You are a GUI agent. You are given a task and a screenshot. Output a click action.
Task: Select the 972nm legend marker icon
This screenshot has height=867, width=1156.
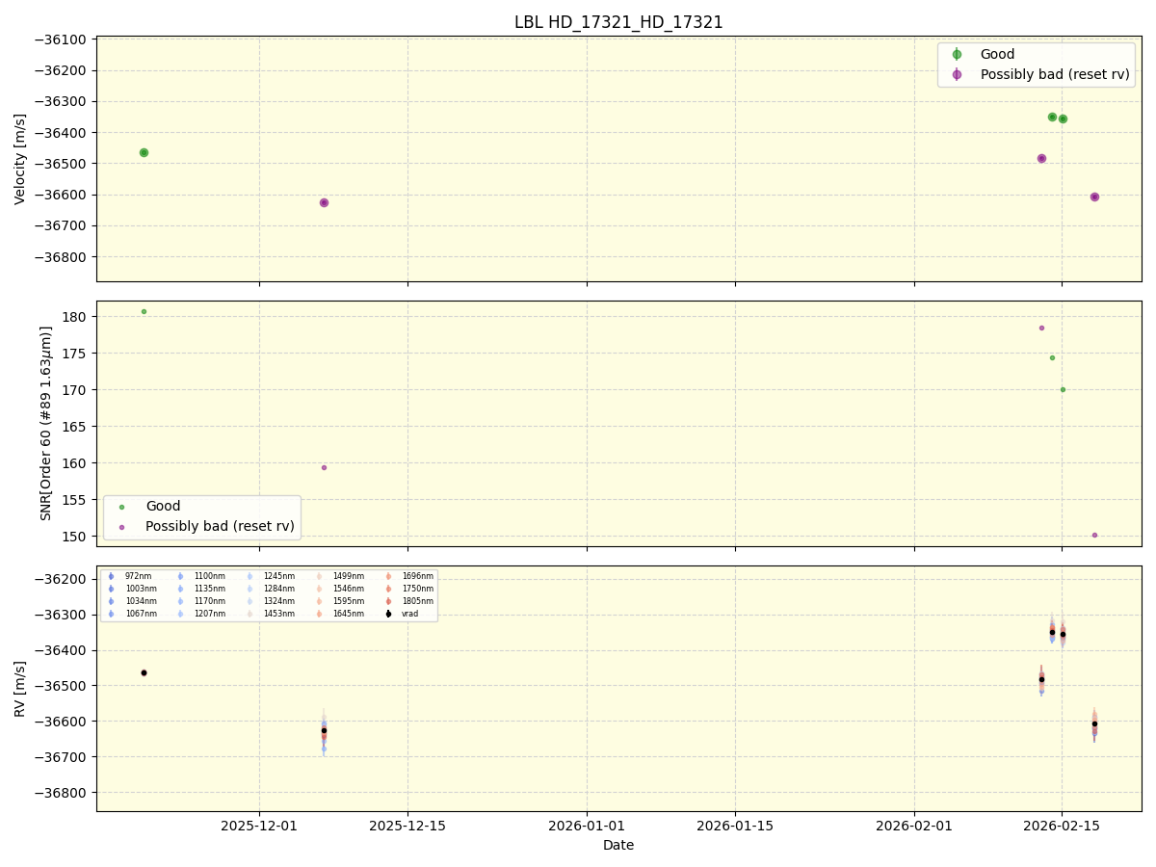(x=111, y=576)
